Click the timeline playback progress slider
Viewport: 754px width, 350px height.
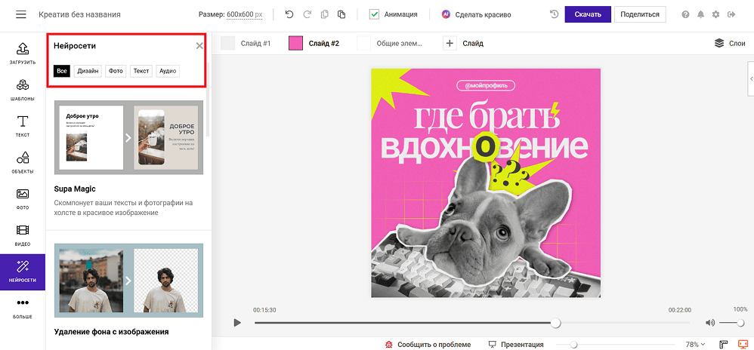(471, 323)
